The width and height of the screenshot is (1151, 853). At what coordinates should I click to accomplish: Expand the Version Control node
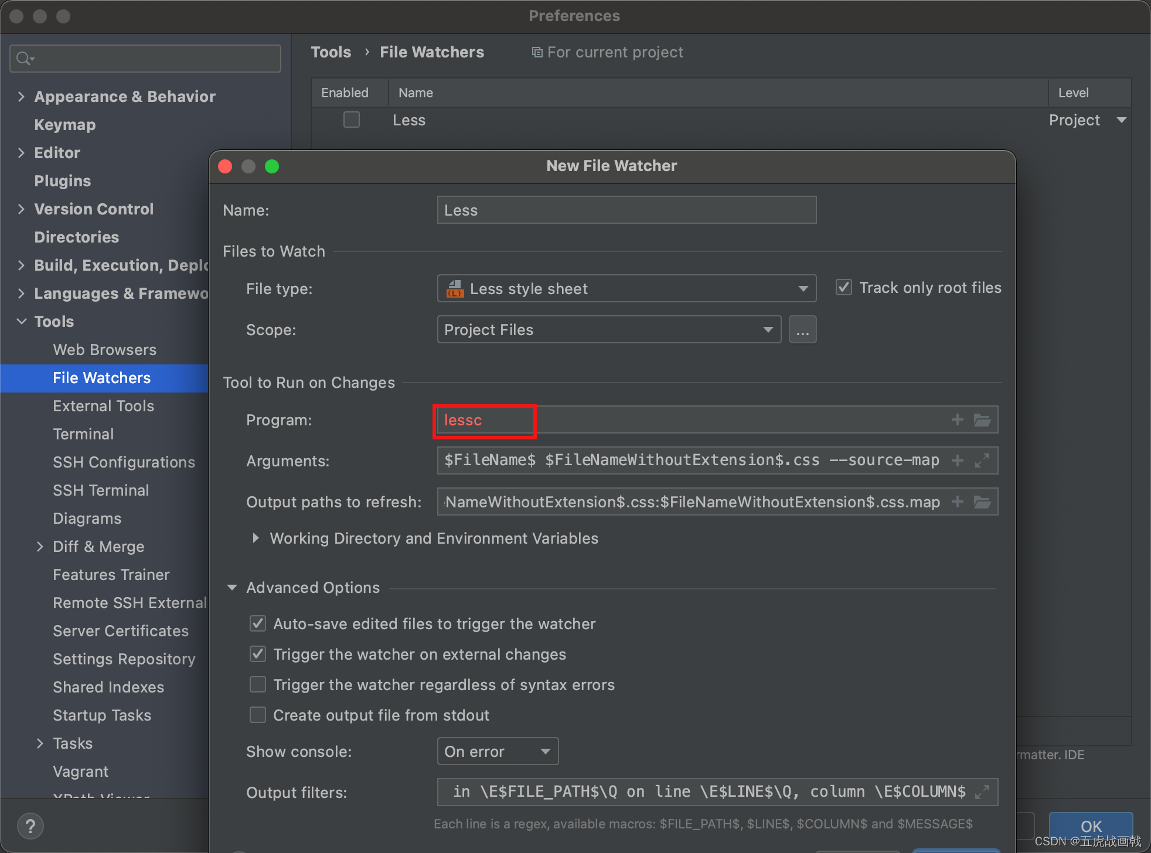click(22, 209)
